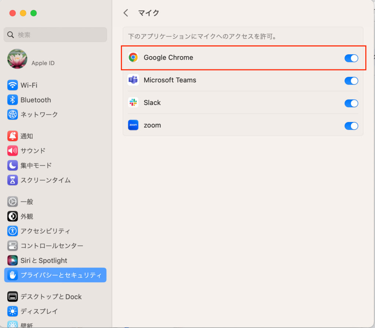This screenshot has height=328, width=375.
Task: Click the Wi-Fi icon in sidebar
Action: 12,85
